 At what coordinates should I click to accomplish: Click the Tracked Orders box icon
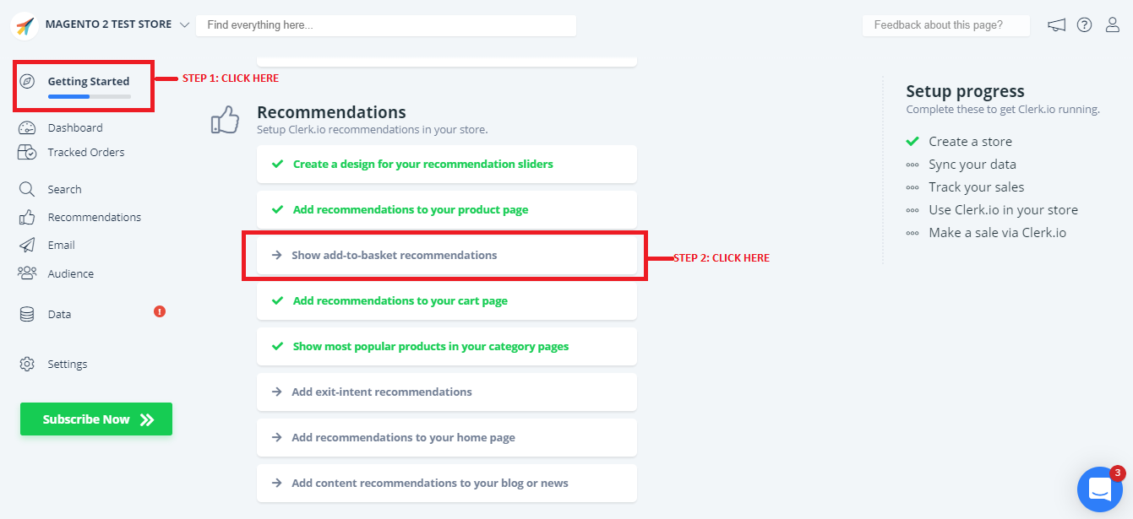pos(27,153)
